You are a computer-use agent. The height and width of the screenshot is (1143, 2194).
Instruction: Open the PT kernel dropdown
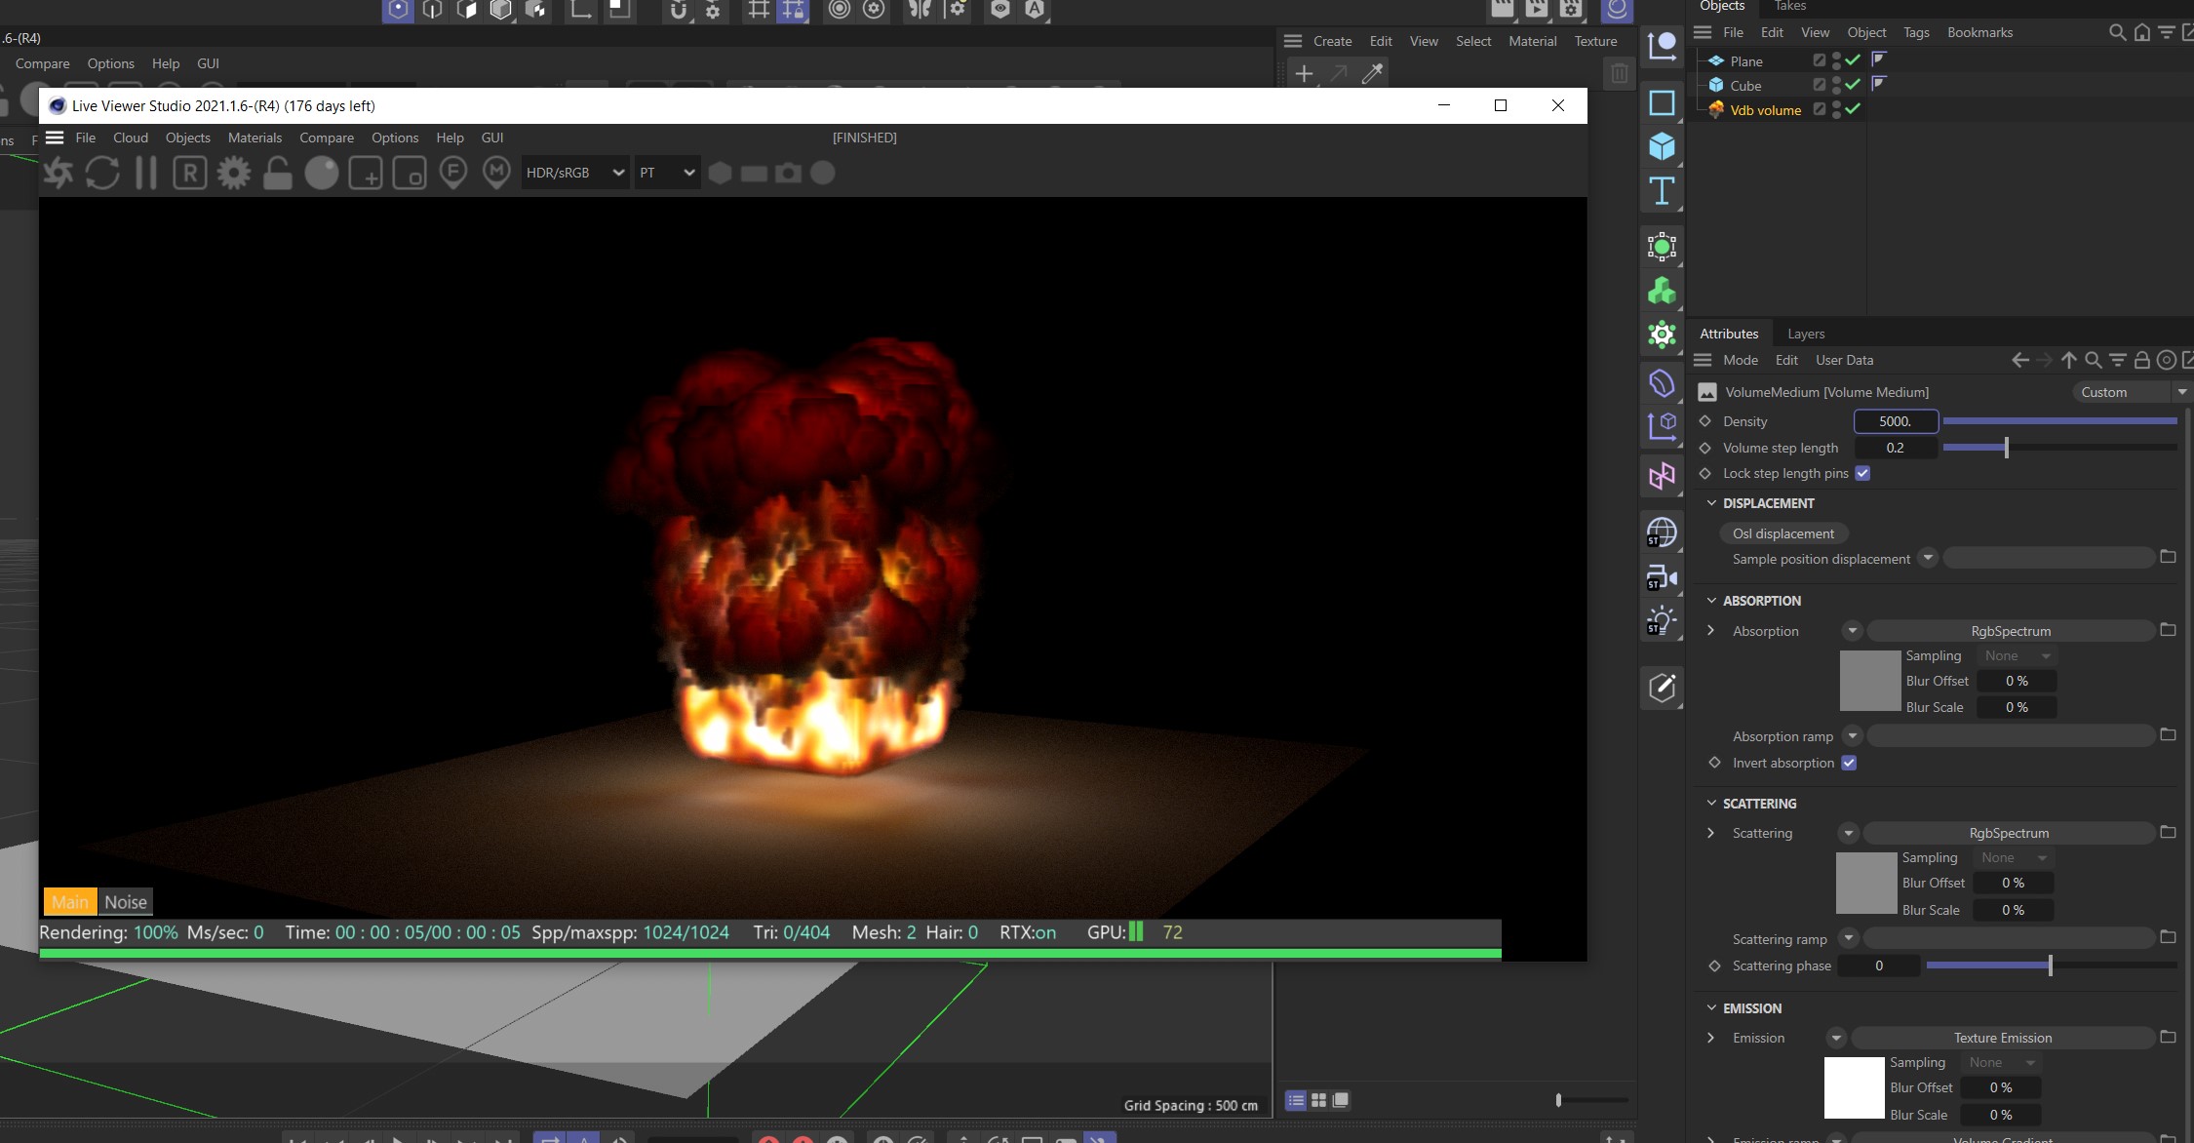click(x=667, y=173)
